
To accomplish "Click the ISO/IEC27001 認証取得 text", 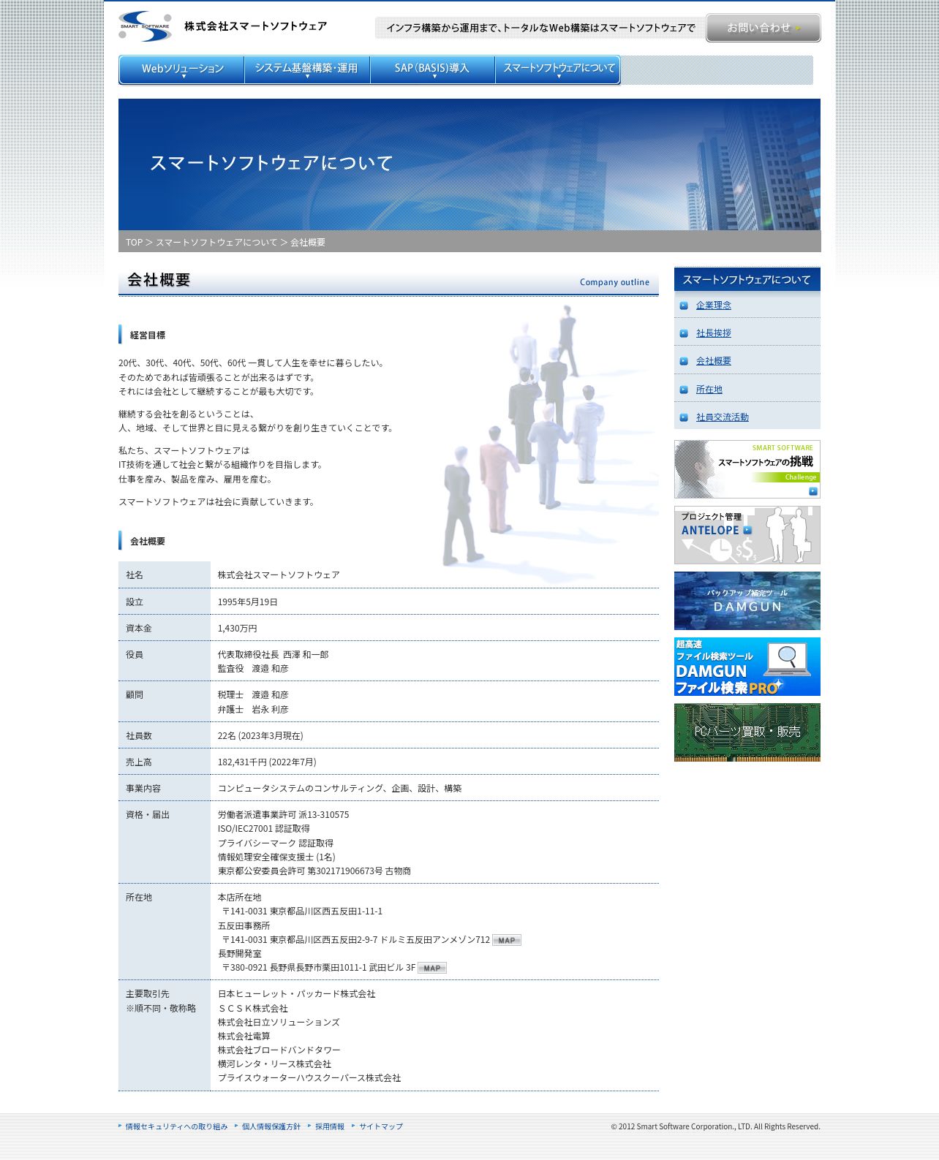I will [263, 828].
